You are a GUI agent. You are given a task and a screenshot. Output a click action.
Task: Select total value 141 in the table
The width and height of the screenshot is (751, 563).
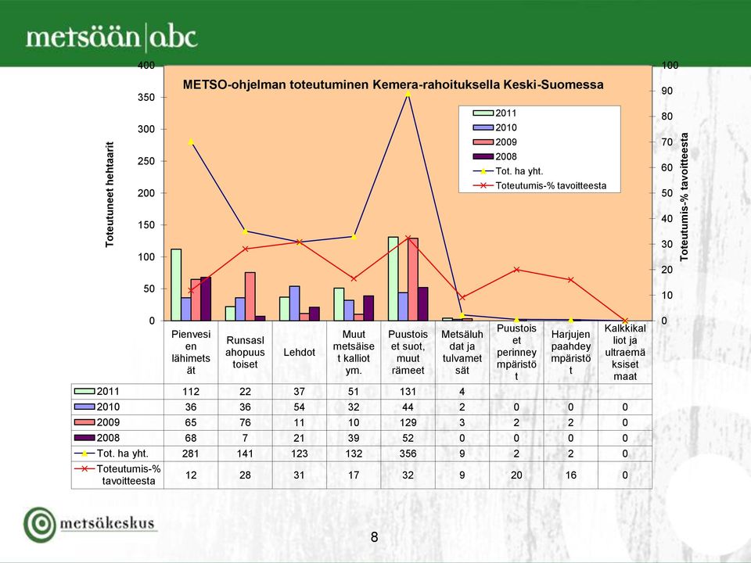point(245,454)
